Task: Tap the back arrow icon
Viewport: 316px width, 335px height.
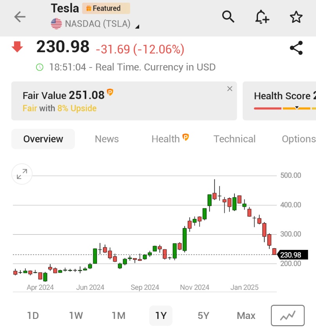Action: (20, 17)
